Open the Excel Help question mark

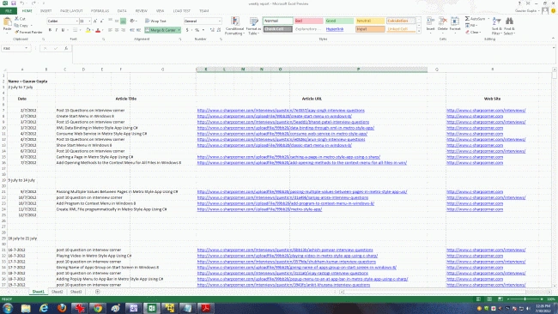click(x=519, y=3)
